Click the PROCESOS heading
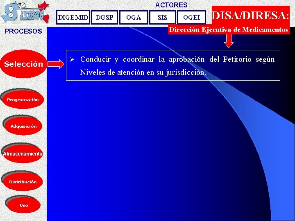The height and width of the screenshot is (221, 295). point(23,31)
